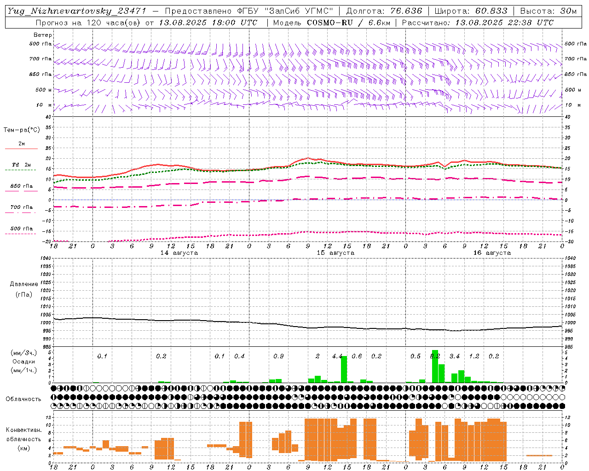
Task: Click the 850 гПа temperature legend entry
Action: [22, 186]
